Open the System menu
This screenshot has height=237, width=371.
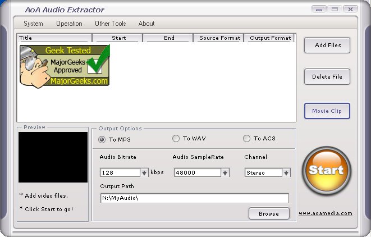click(x=33, y=24)
